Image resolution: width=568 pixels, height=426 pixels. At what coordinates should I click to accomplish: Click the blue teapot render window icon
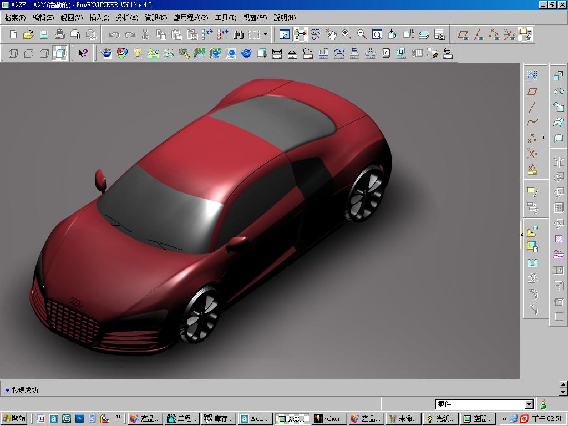106,53
